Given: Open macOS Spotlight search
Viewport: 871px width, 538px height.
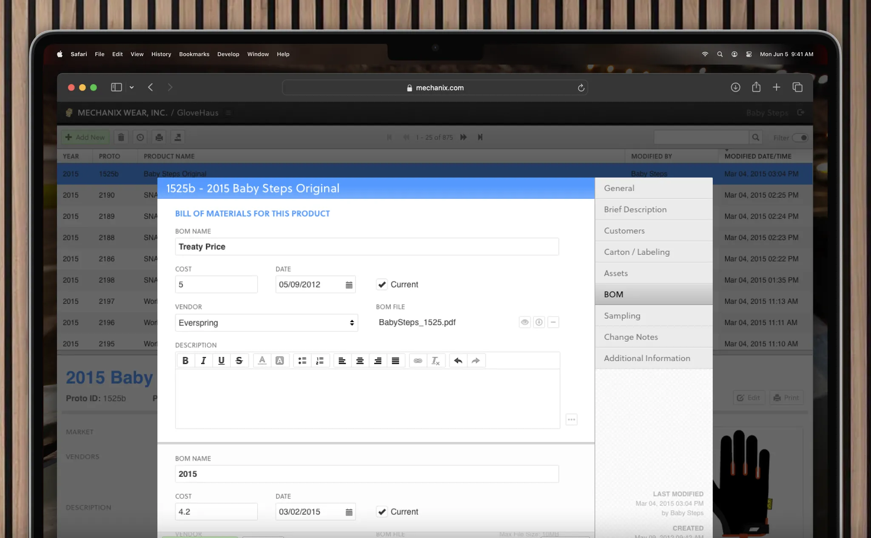Looking at the screenshot, I should (720, 54).
